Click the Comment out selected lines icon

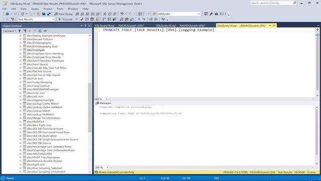(138, 19)
